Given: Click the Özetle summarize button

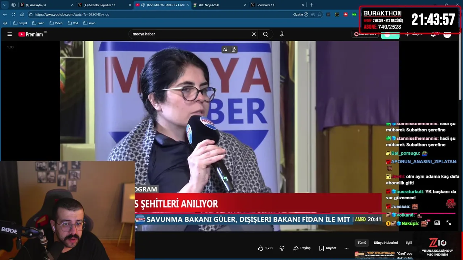Looking at the screenshot, I should coord(301,14).
